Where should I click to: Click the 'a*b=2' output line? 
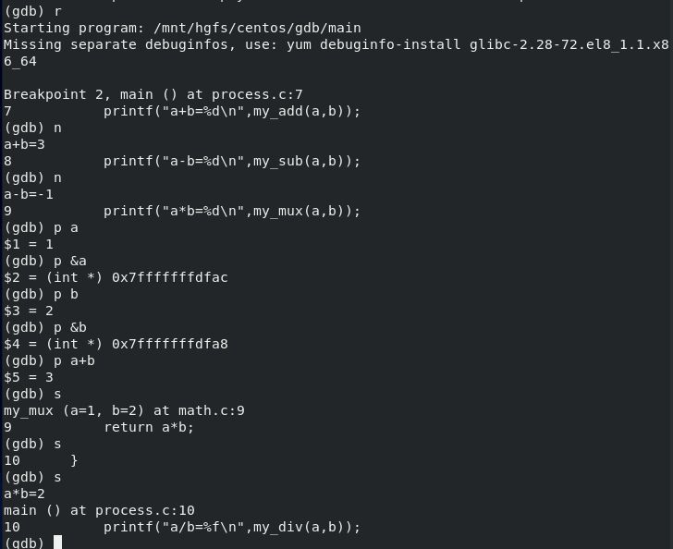coord(24,494)
